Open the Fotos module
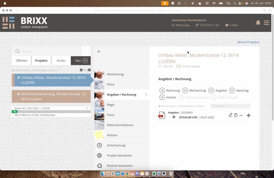The height and width of the screenshot is (178, 274). coord(122,115)
